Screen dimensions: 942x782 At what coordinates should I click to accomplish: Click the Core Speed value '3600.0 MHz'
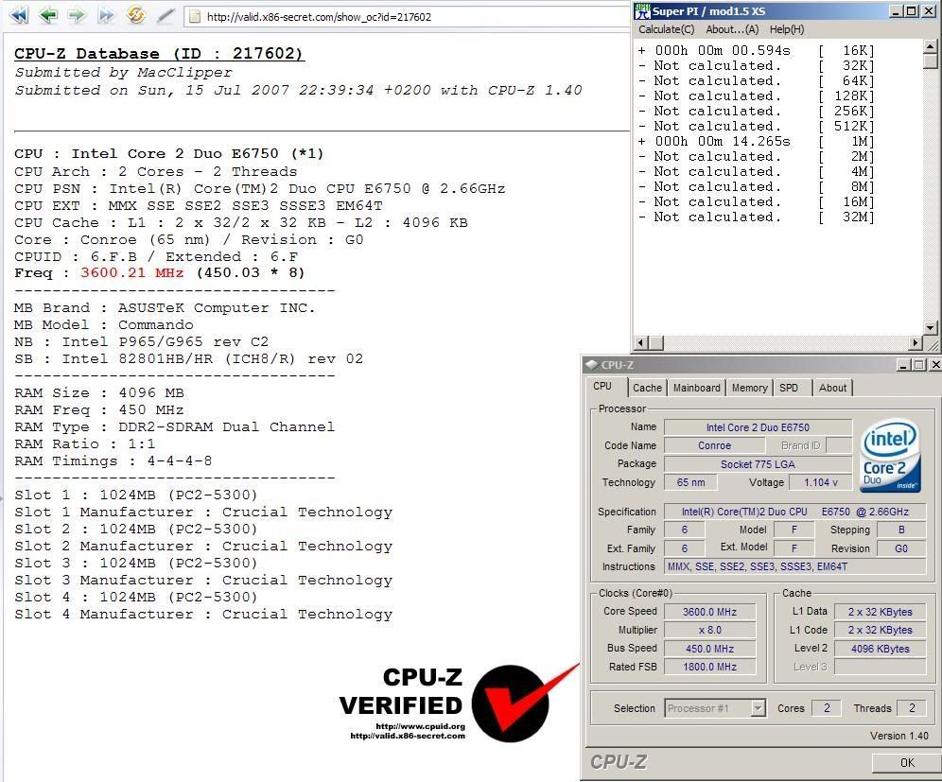[709, 612]
